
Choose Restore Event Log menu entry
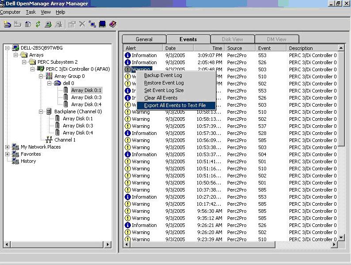176,83
